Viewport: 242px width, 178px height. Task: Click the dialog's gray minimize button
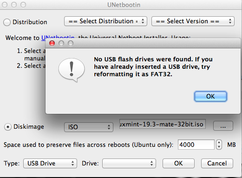click(61, 43)
